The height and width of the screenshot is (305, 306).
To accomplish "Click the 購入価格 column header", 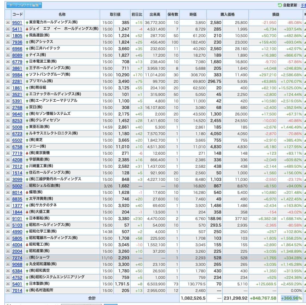I will pyautogui.click(x=228, y=14).
